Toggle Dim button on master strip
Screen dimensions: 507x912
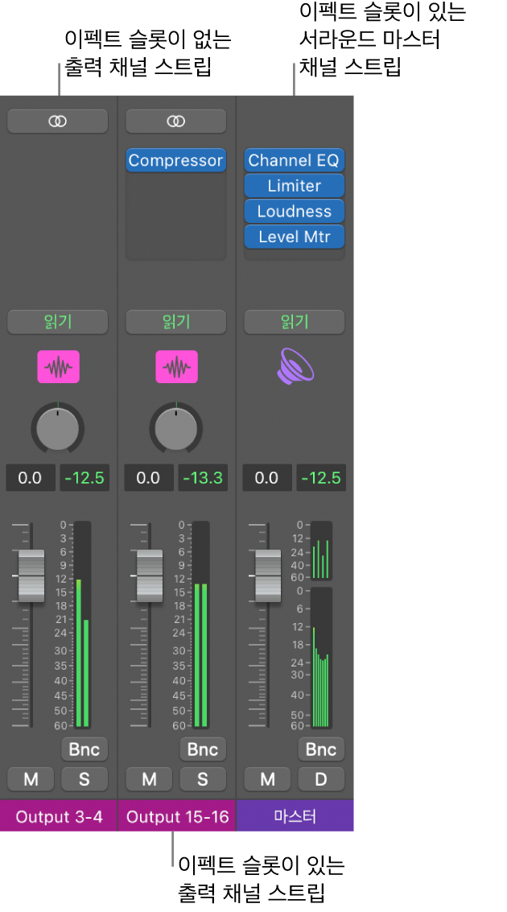coord(322,779)
